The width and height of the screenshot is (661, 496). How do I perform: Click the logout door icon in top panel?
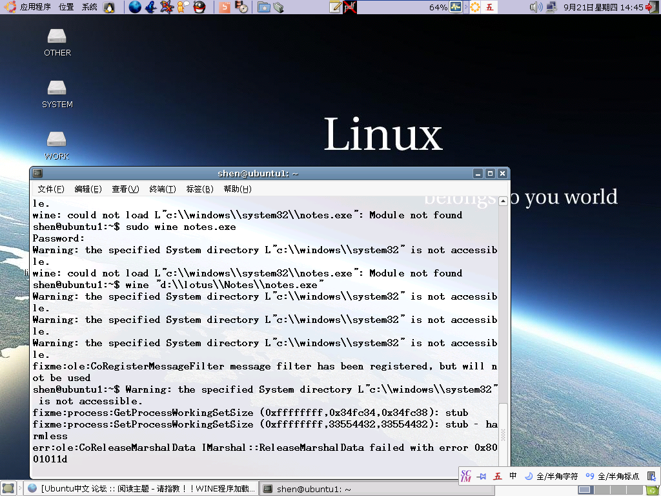click(652, 6)
